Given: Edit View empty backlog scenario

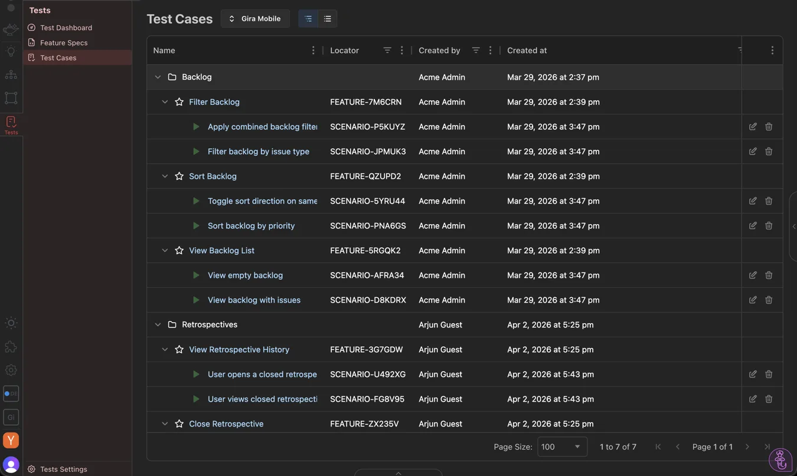Looking at the screenshot, I should coord(753,275).
